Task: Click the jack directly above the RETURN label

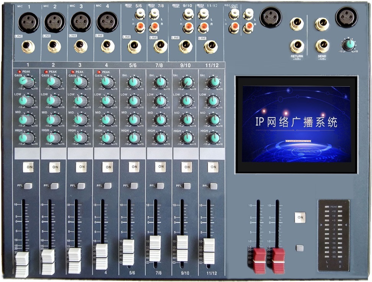Action: pyautogui.click(x=297, y=46)
